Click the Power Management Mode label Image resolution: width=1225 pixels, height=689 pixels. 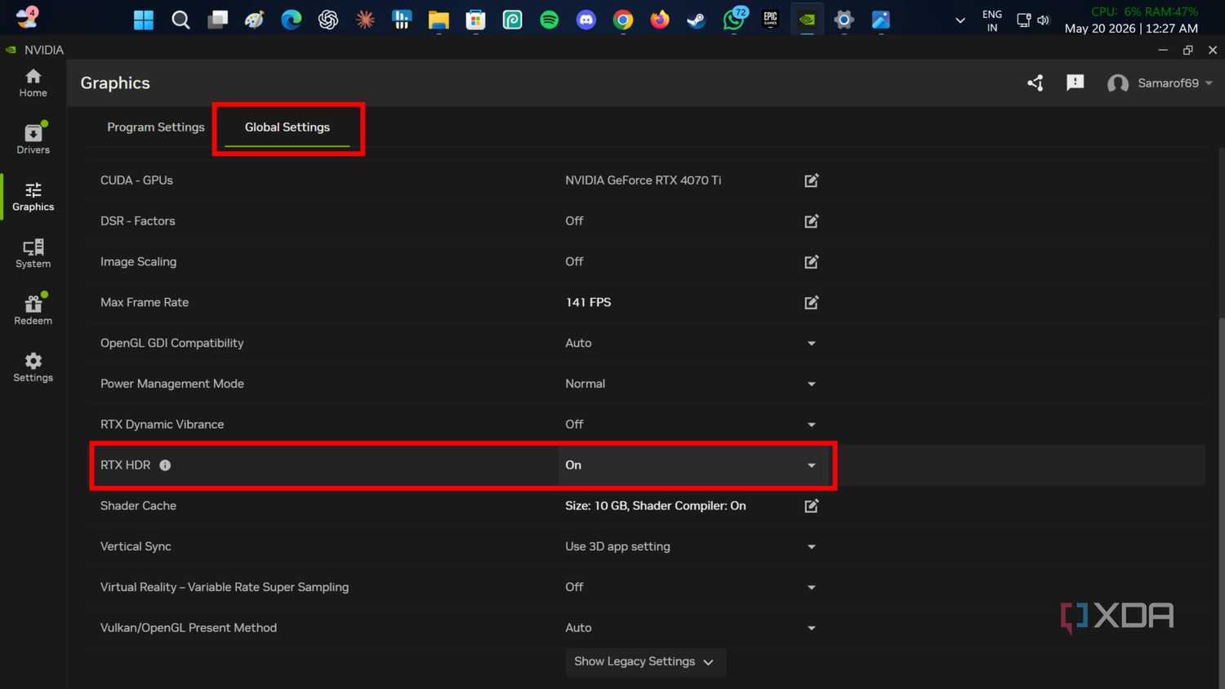tap(172, 384)
